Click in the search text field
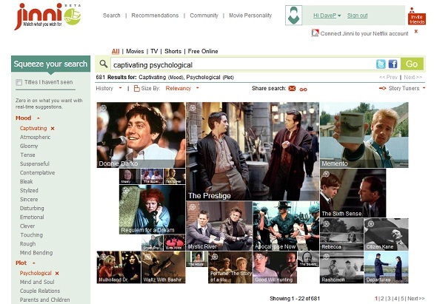The image size is (437, 304). [242, 64]
